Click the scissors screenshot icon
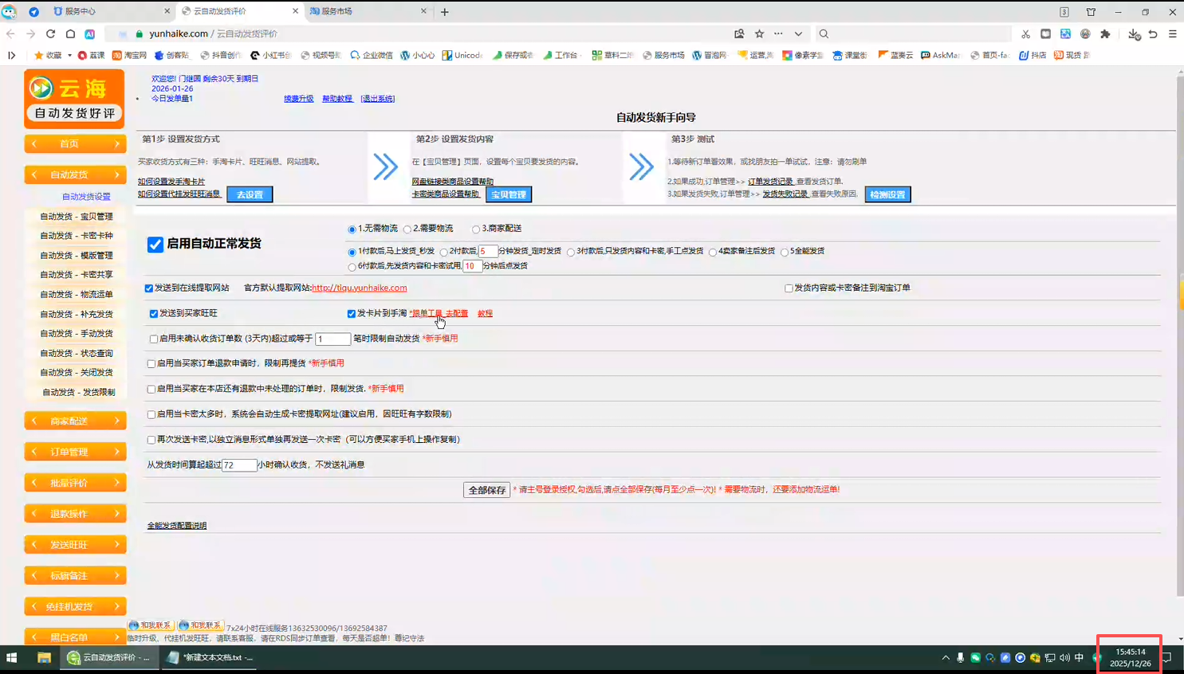The width and height of the screenshot is (1184, 674). pos(1025,34)
